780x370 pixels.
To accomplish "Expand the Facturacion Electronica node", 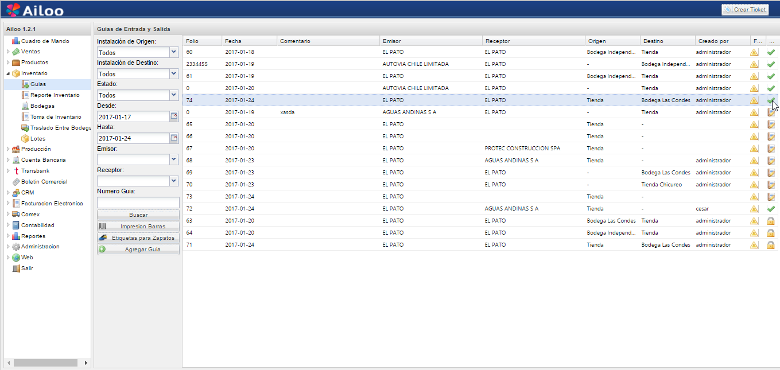I will coord(8,204).
